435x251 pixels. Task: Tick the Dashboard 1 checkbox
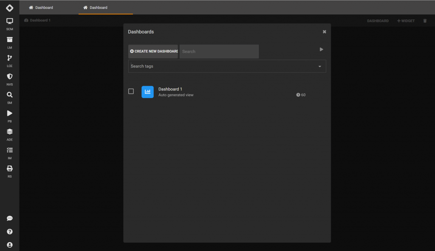[131, 91]
